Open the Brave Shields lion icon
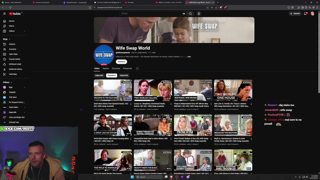 (221, 7)
